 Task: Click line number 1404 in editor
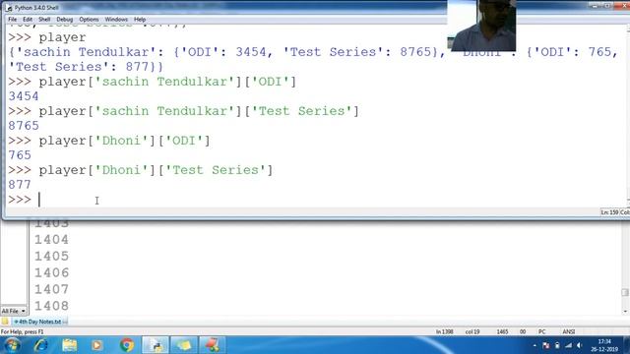51,240
